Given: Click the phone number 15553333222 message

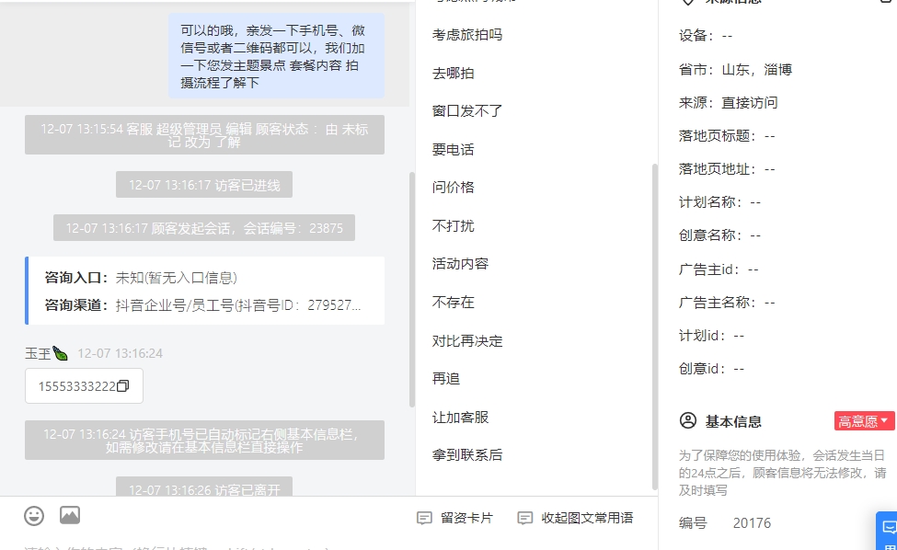Looking at the screenshot, I should tap(84, 386).
